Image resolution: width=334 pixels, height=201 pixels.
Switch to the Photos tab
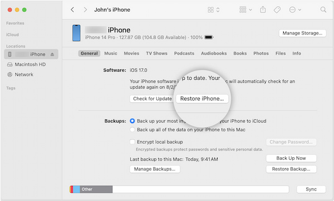pos(261,53)
